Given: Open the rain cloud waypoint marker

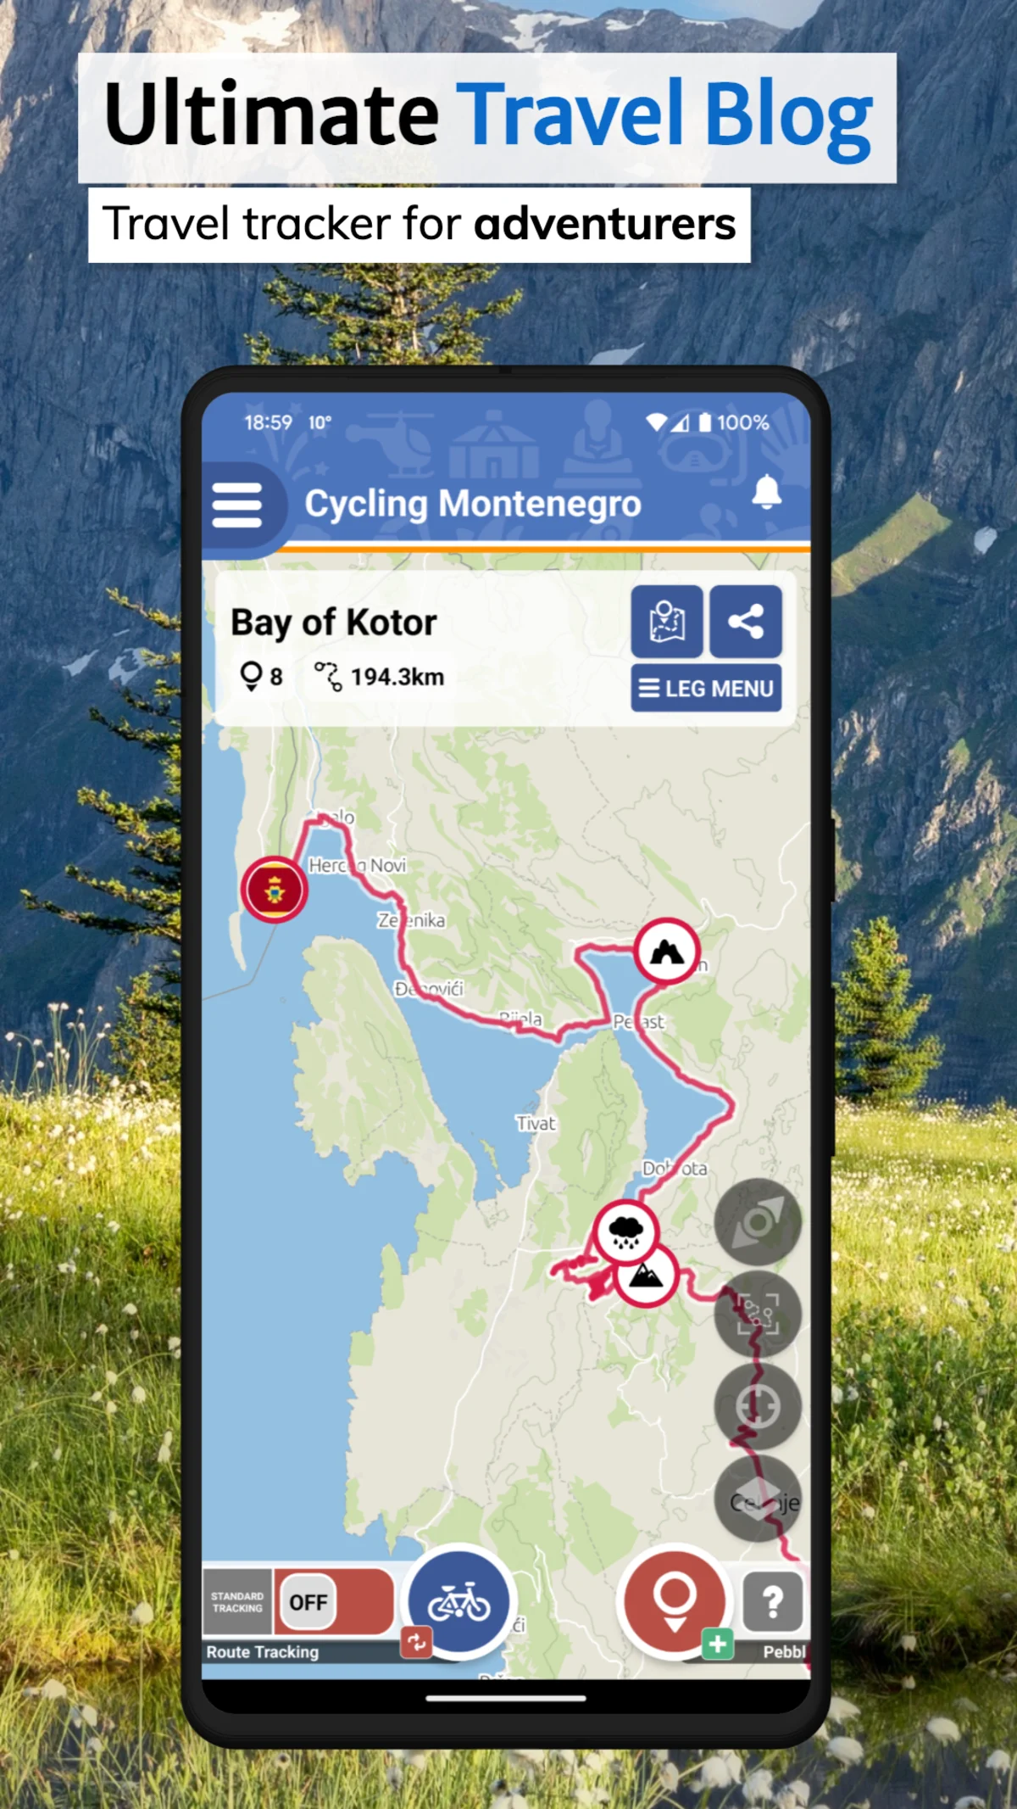Looking at the screenshot, I should click(625, 1232).
